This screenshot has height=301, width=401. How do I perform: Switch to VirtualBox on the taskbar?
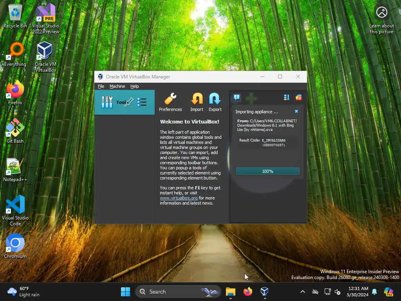pos(264,292)
